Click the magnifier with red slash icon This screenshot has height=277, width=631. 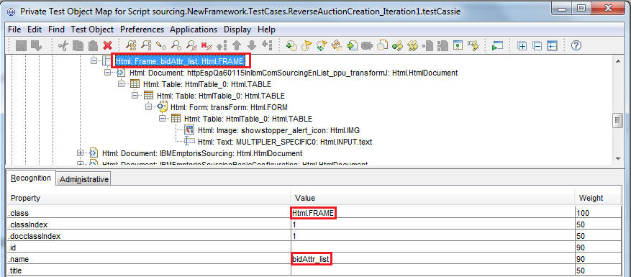pyautogui.click(x=191, y=45)
